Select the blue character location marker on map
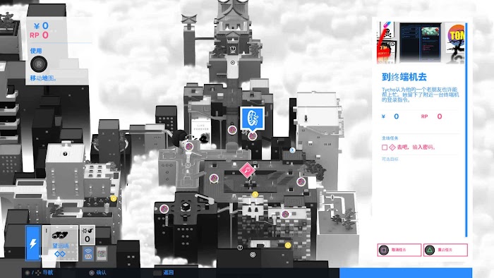Viewport: 494px width, 278px height. pyautogui.click(x=252, y=119)
